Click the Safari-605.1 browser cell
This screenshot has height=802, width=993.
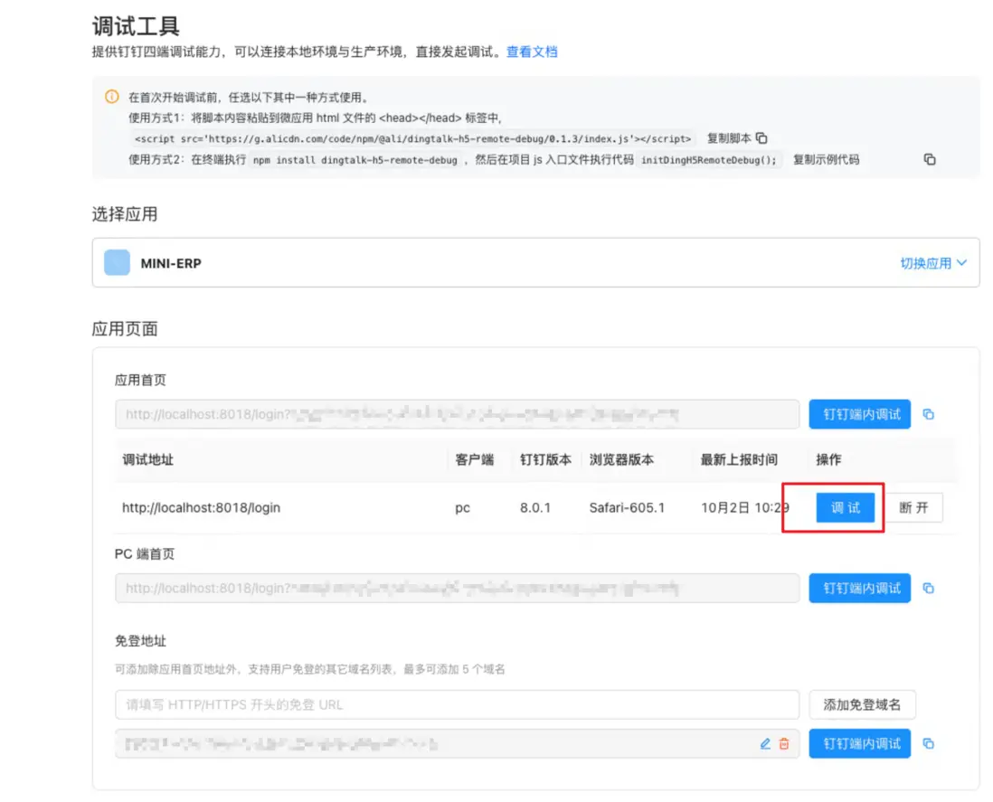point(627,507)
